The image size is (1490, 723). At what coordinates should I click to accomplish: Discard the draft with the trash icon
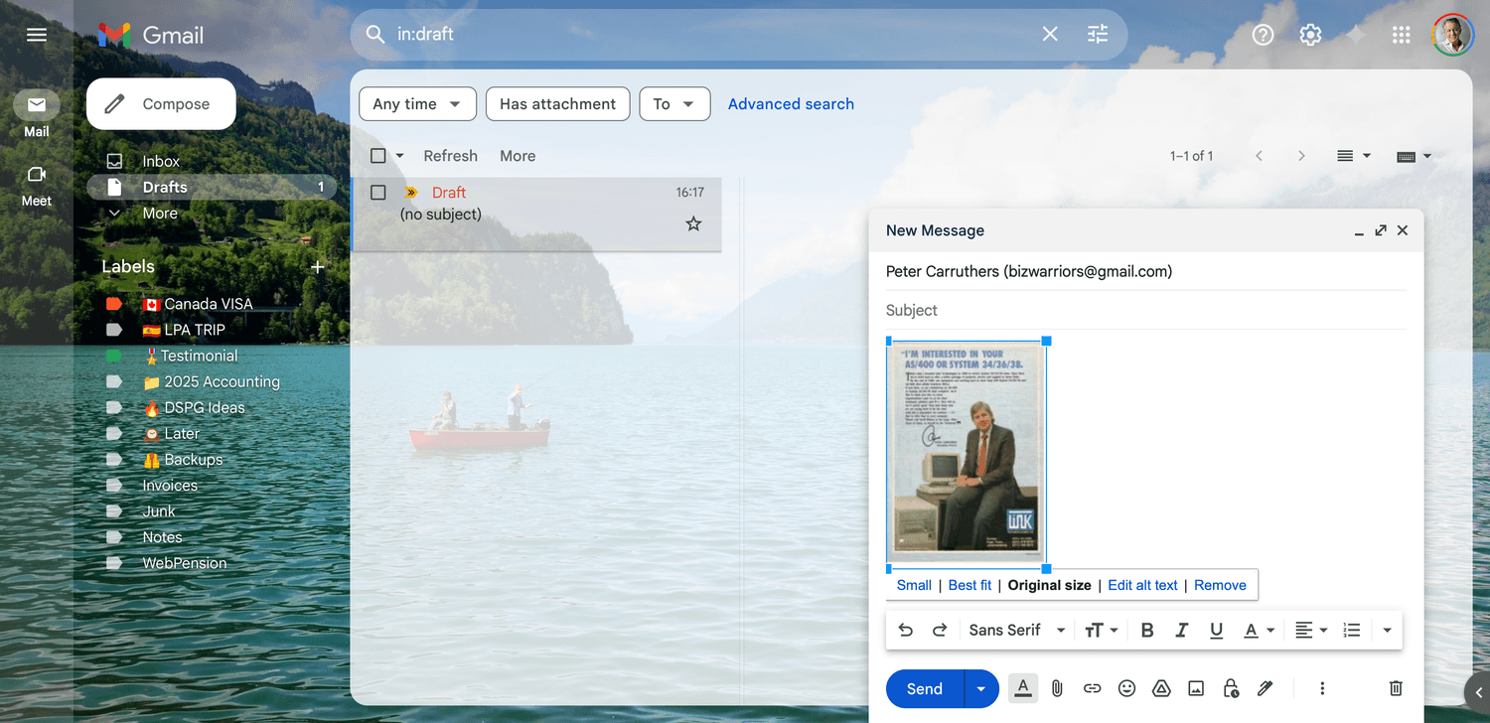click(x=1396, y=688)
